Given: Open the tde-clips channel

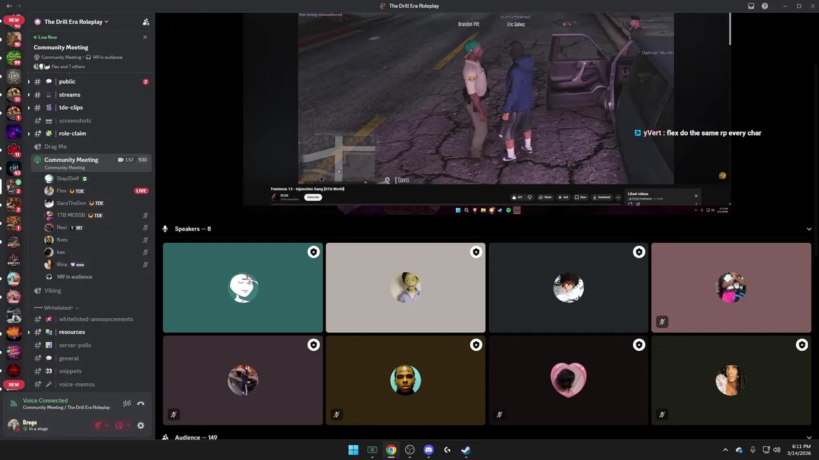Looking at the screenshot, I should pos(91,107).
